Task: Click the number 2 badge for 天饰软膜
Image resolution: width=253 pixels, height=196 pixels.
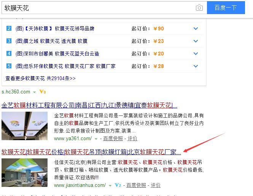Action: tap(9, 28)
